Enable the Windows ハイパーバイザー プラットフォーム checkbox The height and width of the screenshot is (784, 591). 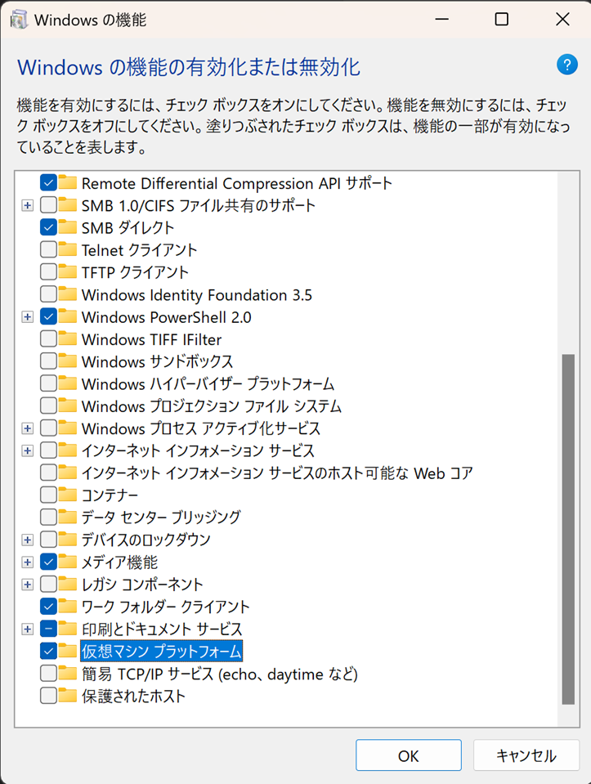[x=48, y=383]
